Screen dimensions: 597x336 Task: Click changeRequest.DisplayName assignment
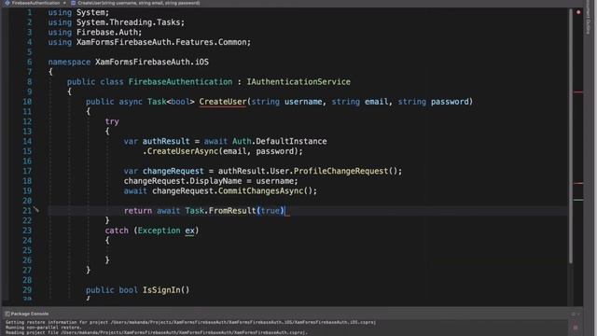tap(211, 181)
